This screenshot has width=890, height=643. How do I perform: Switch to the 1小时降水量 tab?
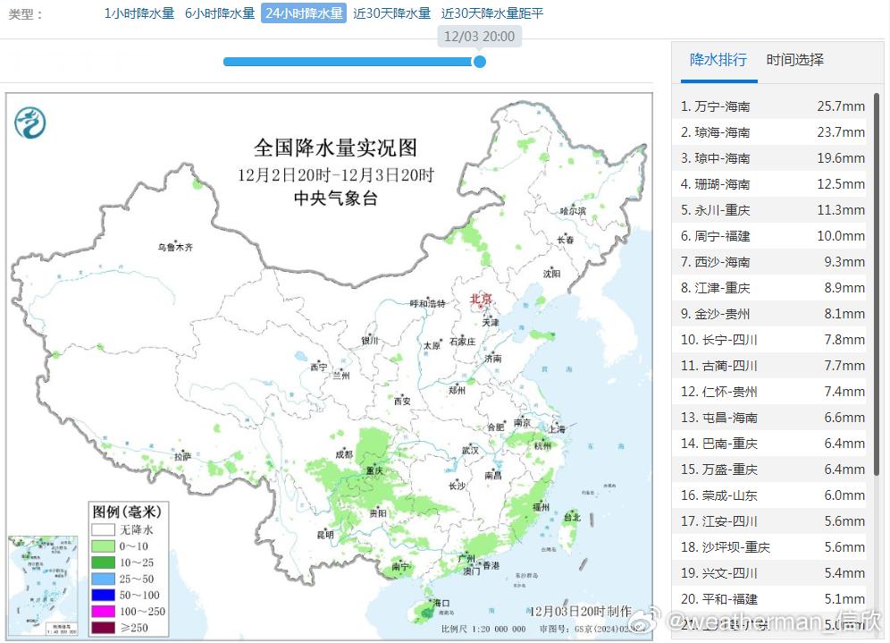[138, 14]
